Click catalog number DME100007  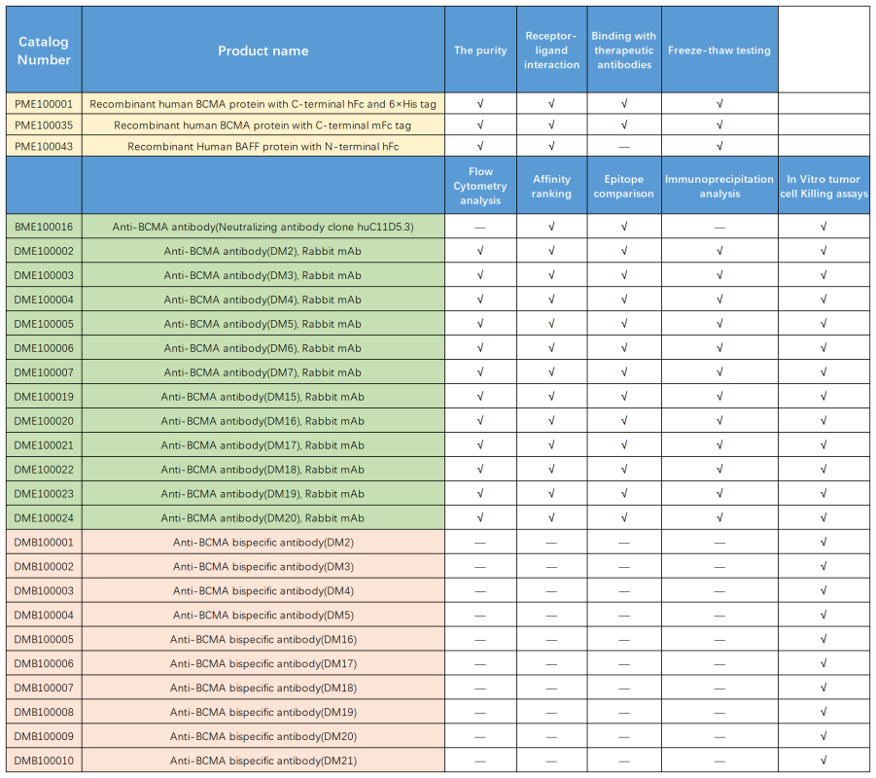[44, 372]
